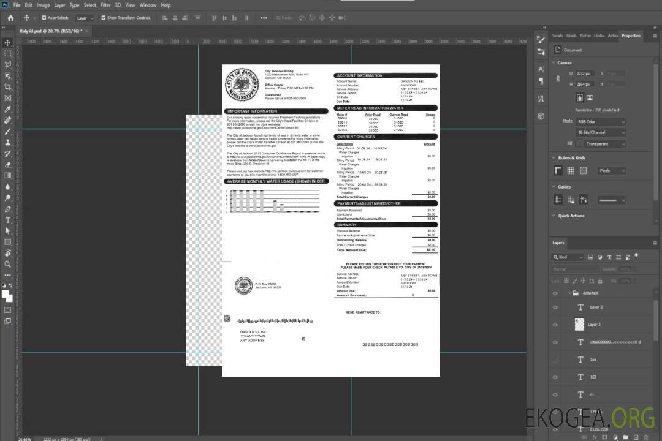The height and width of the screenshot is (441, 662).
Task: Toggle link of canvas width and height
Action: pos(558,79)
